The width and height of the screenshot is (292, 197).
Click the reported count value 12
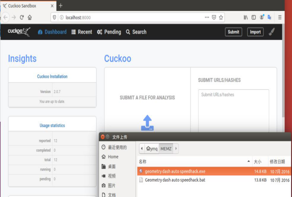[x=56, y=141]
